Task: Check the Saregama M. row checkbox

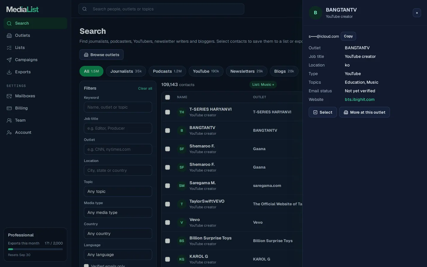Action: (168, 186)
